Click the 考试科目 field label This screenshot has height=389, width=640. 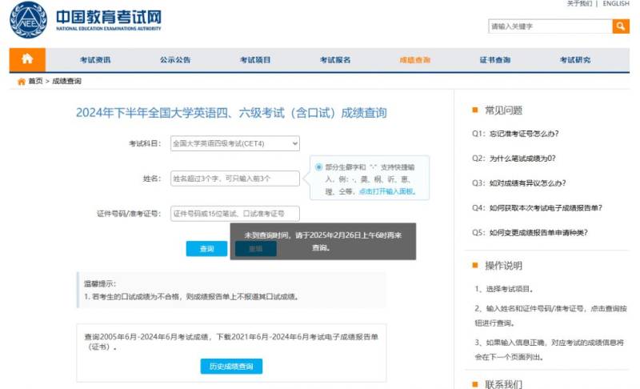coord(145,144)
